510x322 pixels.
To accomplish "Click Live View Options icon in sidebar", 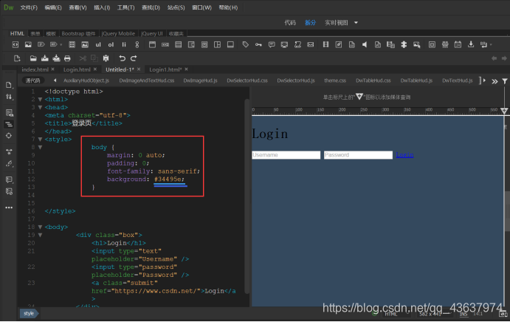I will [x=9, y=113].
